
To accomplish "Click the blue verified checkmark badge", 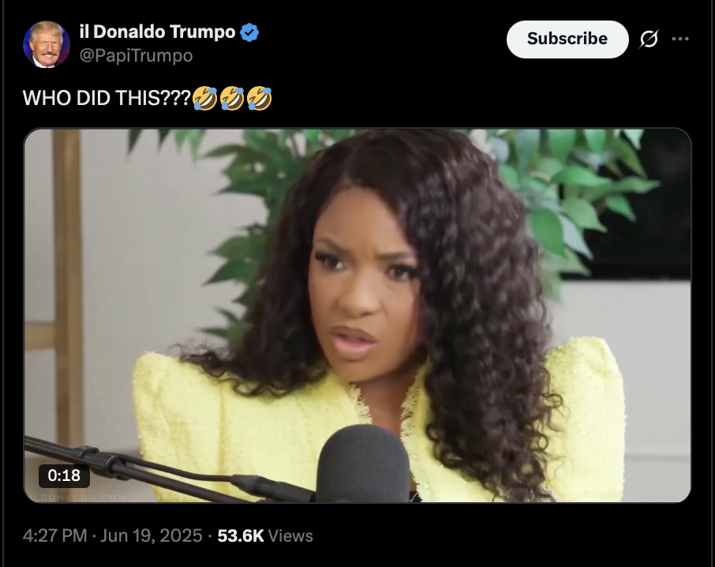I will tap(249, 32).
